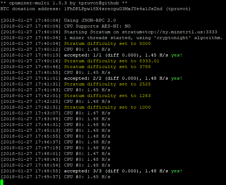This screenshot has width=226, height=185.
Task: Click the 17:48:01 CPU #0 line
Action: (x=55, y=154)
